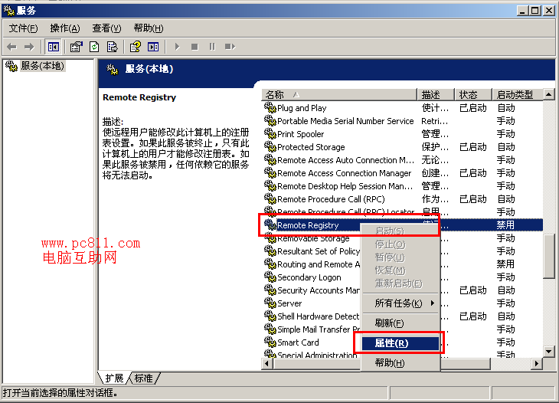Switch to the 标准 tab
This screenshot has width=559, height=403.
click(143, 378)
